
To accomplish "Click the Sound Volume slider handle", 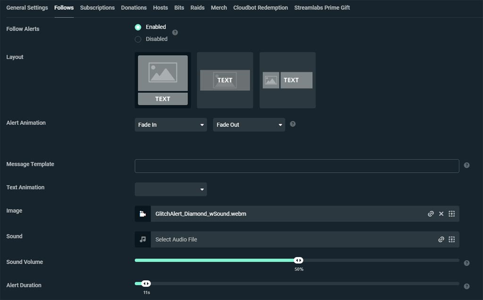I will click(298, 260).
